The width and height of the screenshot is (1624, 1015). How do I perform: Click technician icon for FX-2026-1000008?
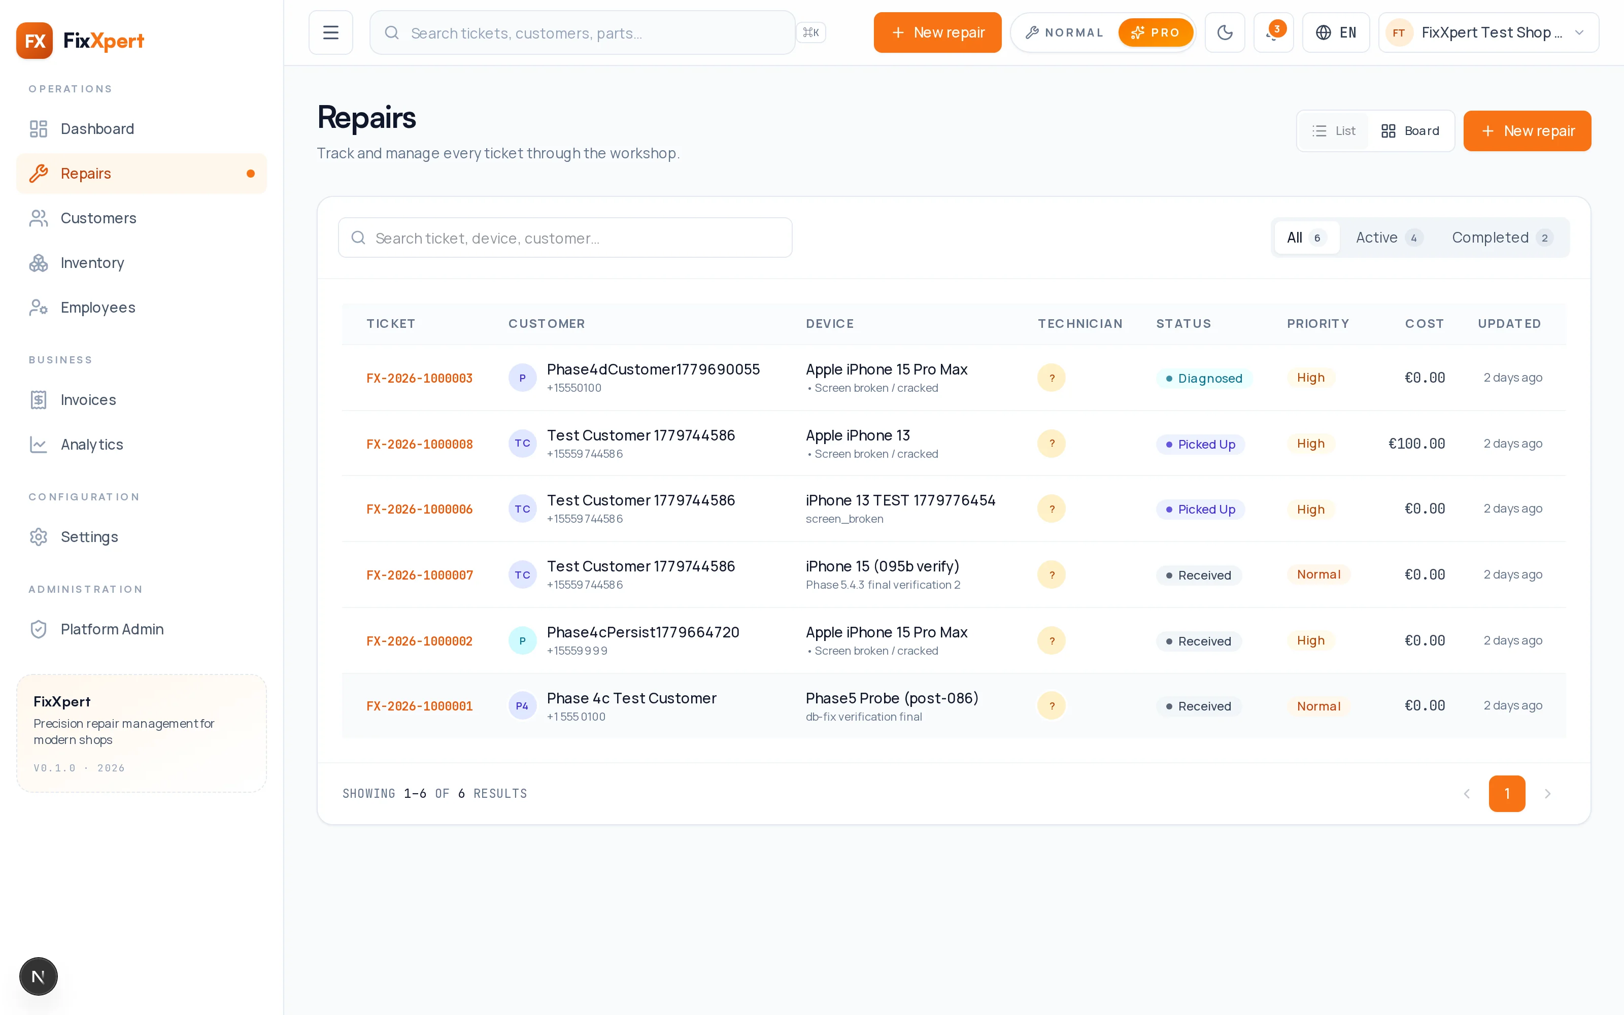coord(1052,444)
